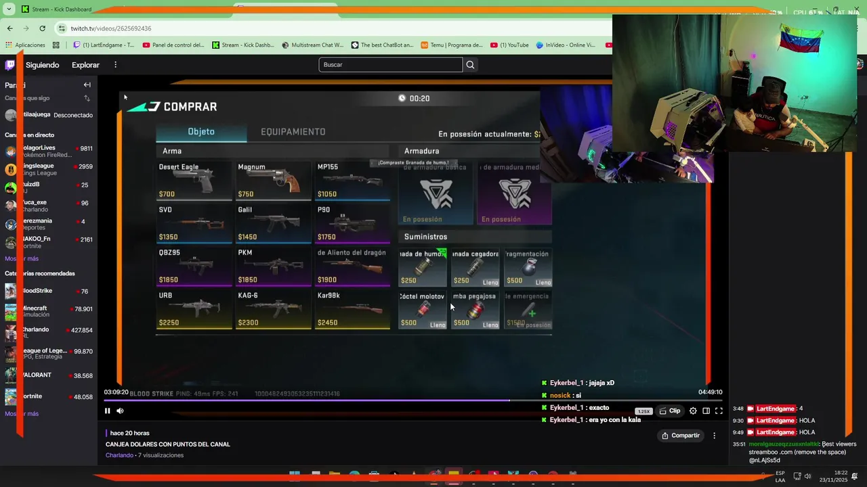Click the Twitch search magnifier button

pyautogui.click(x=470, y=65)
